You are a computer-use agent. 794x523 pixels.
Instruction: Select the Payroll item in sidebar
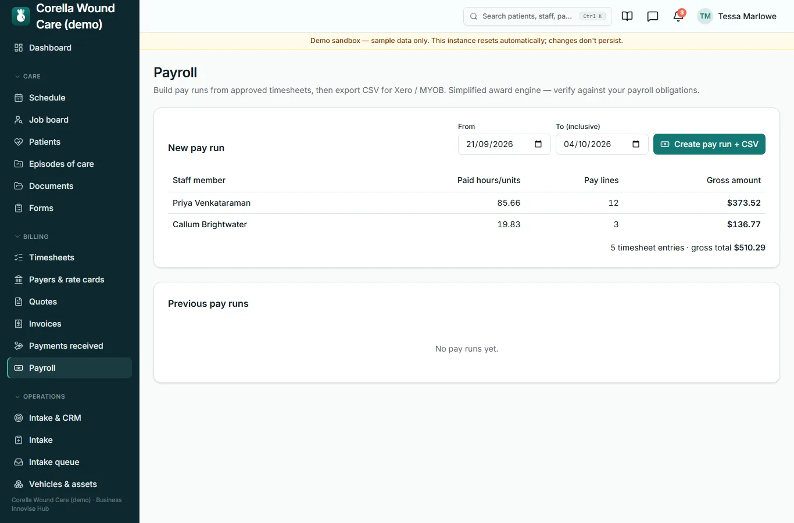click(70, 368)
